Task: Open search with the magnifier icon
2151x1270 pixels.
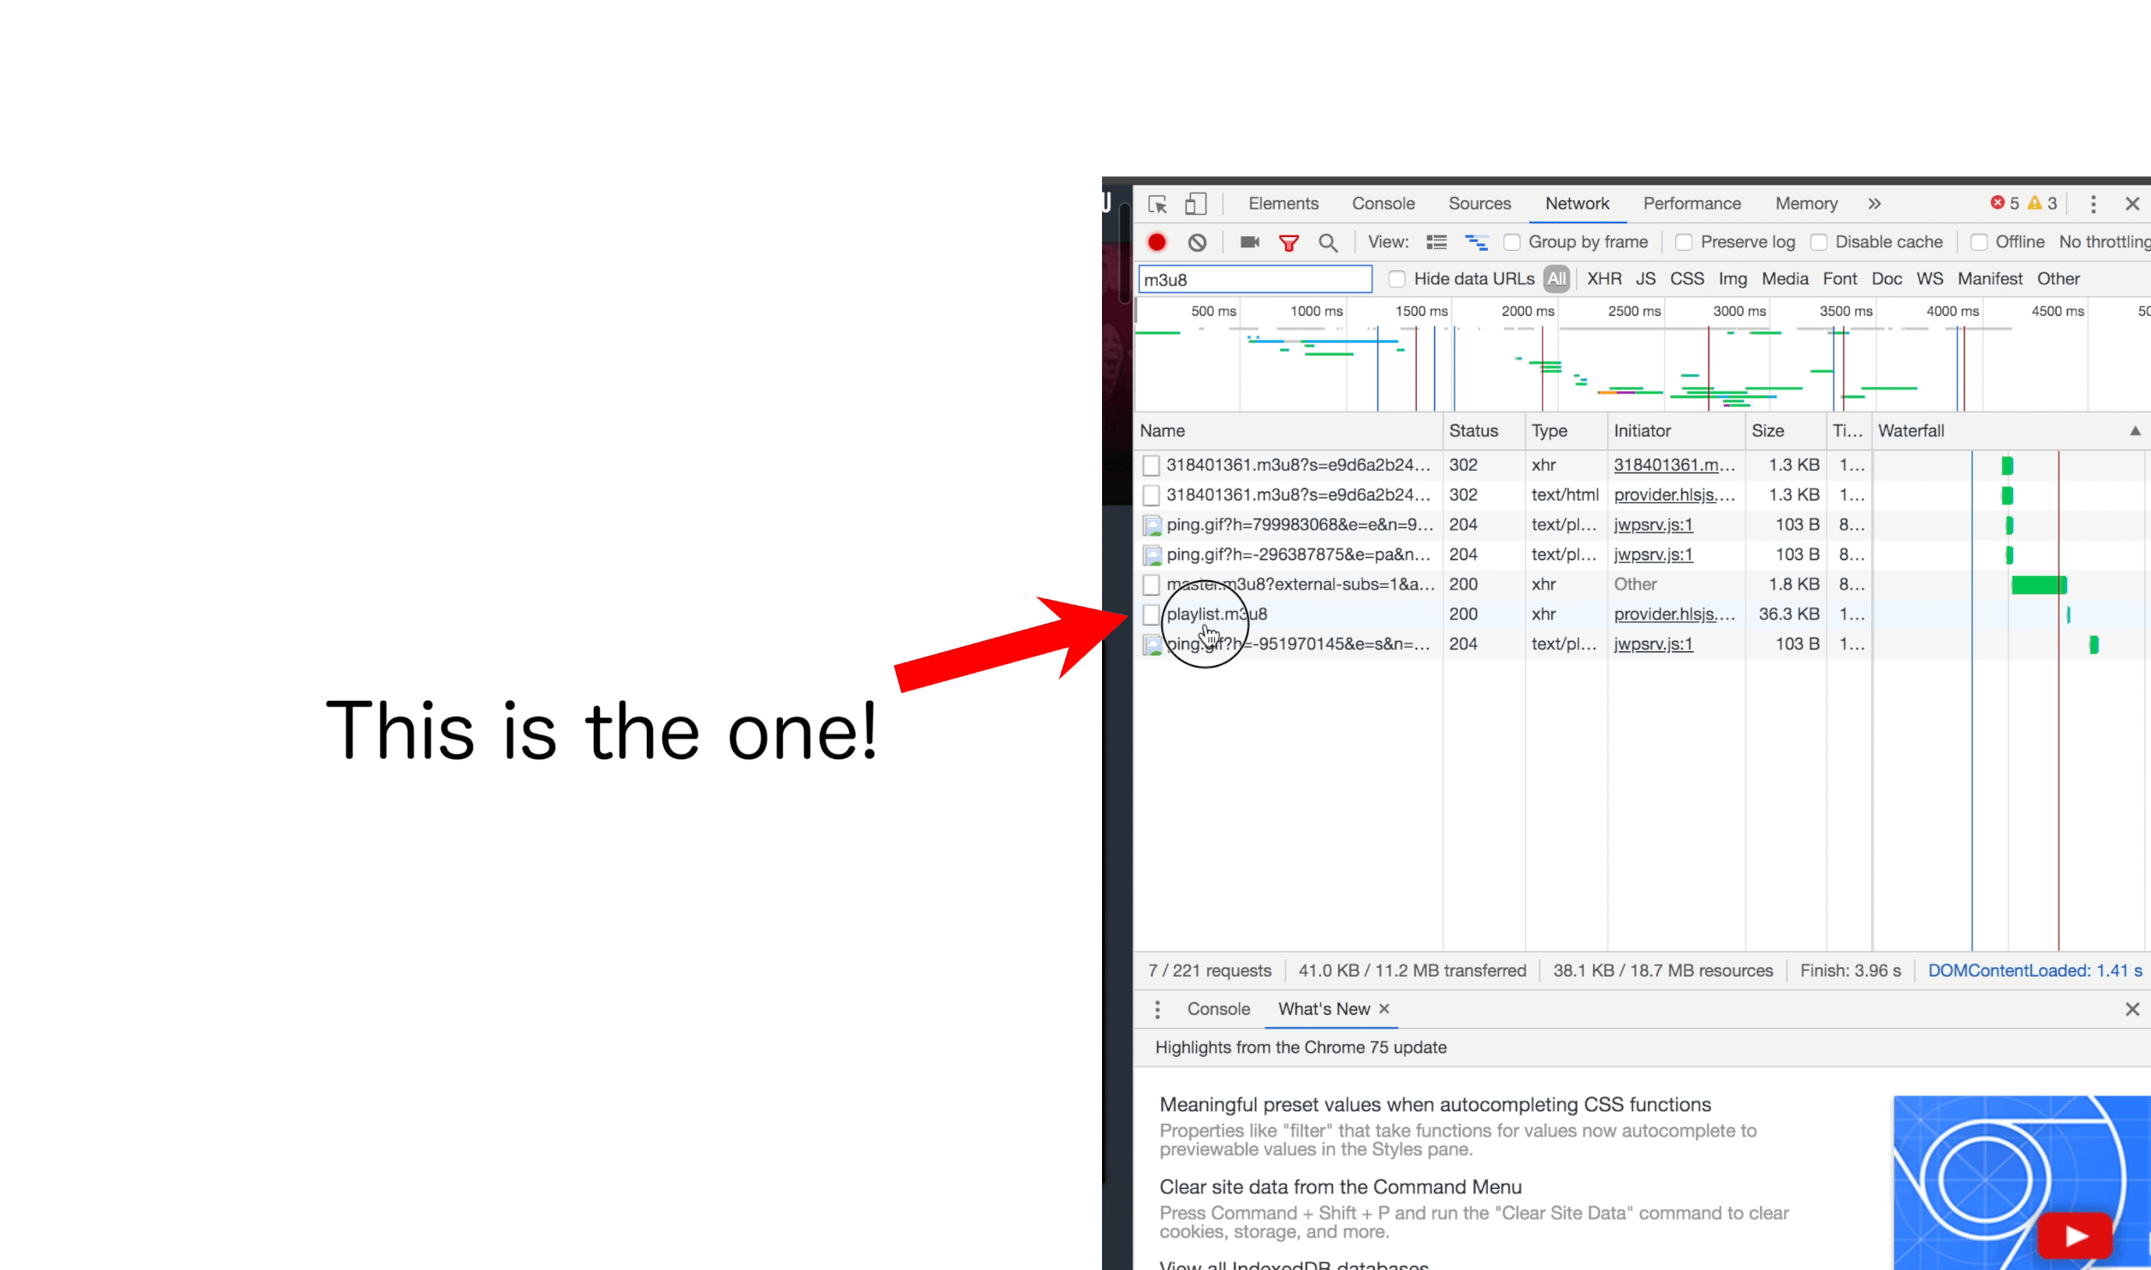Action: tap(1328, 243)
